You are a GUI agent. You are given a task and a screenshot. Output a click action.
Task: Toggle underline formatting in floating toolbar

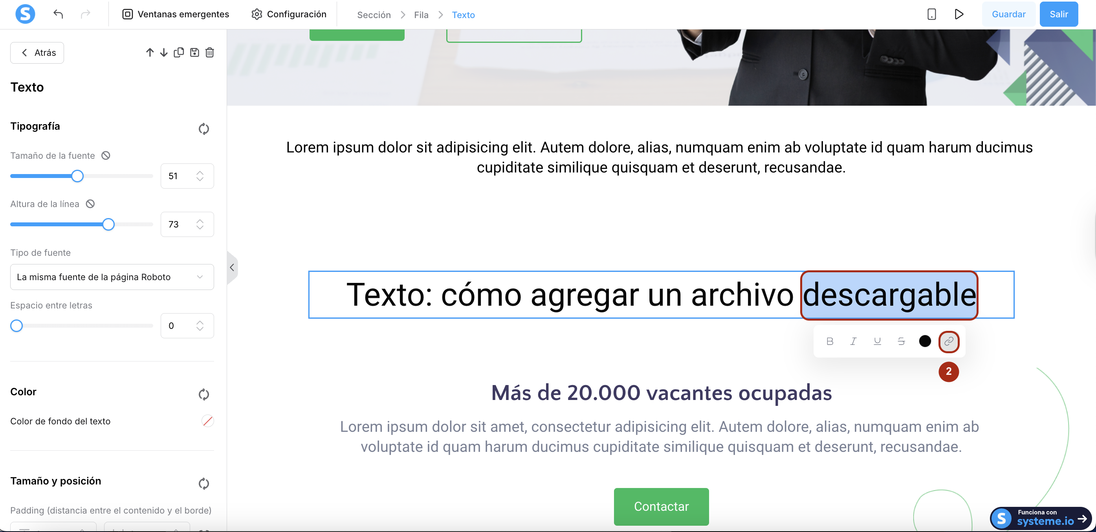[877, 341]
